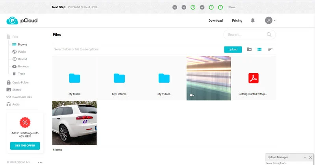The image size is (315, 165).
Task: Click the My Pictures label
Action: 119,94
